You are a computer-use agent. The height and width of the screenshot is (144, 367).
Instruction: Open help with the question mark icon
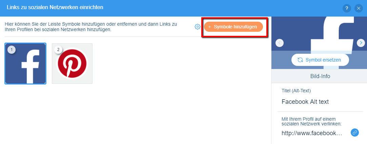pyautogui.click(x=347, y=8)
